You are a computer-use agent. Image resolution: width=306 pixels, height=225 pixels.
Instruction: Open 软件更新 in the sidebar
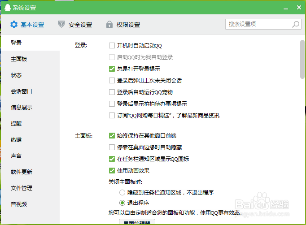(x=31, y=172)
